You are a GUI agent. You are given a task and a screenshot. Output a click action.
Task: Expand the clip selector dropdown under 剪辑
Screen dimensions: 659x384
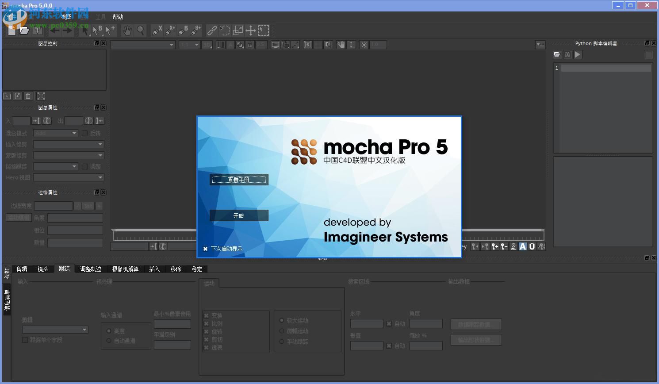[x=55, y=330]
